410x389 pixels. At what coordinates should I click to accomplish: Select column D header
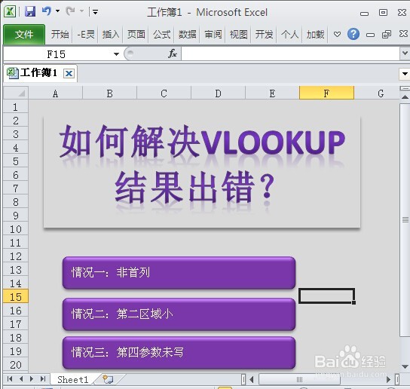[x=218, y=93]
